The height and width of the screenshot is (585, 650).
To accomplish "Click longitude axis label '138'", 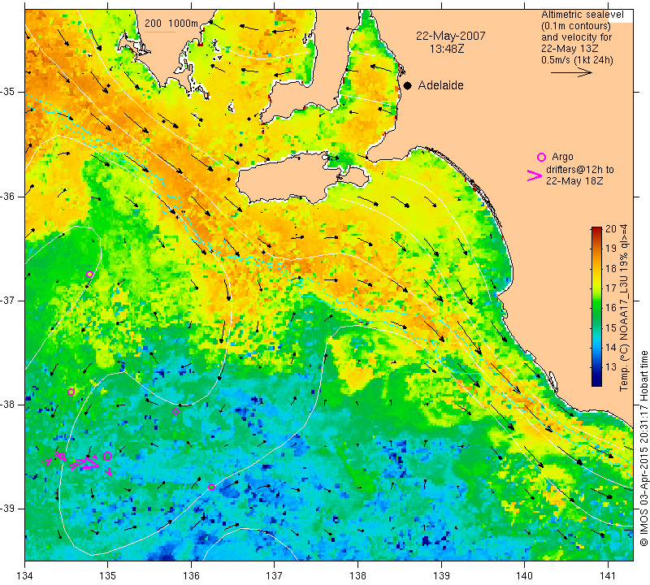I will 357,575.
